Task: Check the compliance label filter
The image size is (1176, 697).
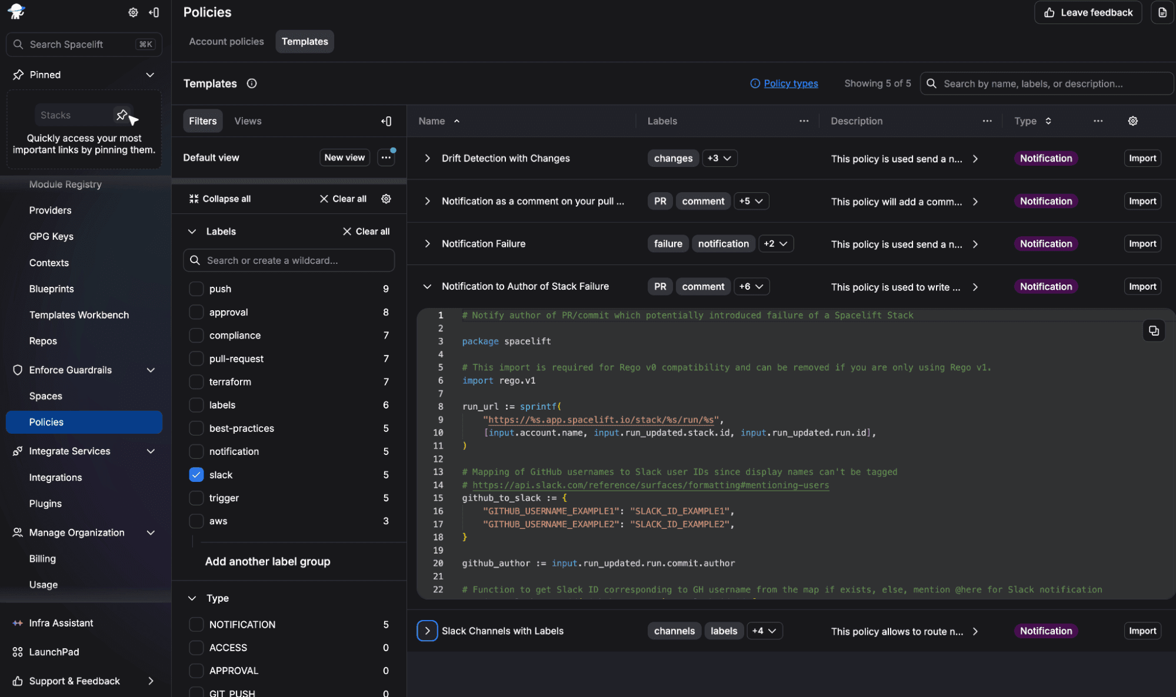Action: tap(196, 335)
